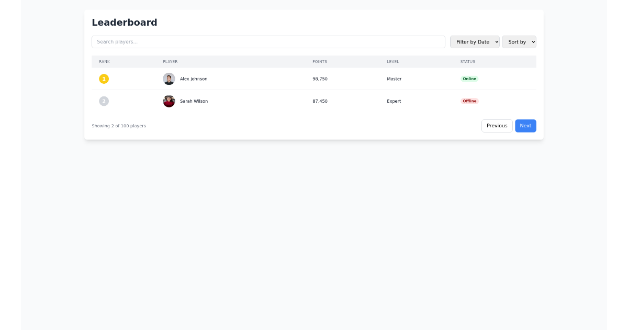Select Sarah Wilson's name
Image resolution: width=628 pixels, height=330 pixels.
(194, 101)
